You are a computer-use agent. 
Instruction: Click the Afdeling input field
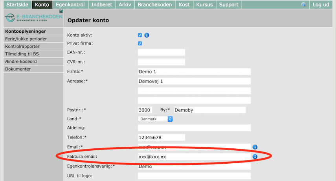[x=195, y=128]
